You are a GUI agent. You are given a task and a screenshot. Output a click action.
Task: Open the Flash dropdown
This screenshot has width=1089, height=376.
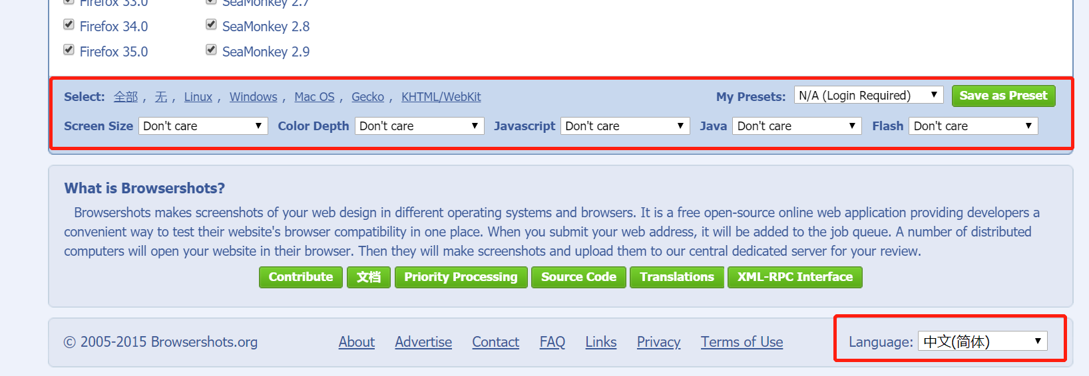973,126
